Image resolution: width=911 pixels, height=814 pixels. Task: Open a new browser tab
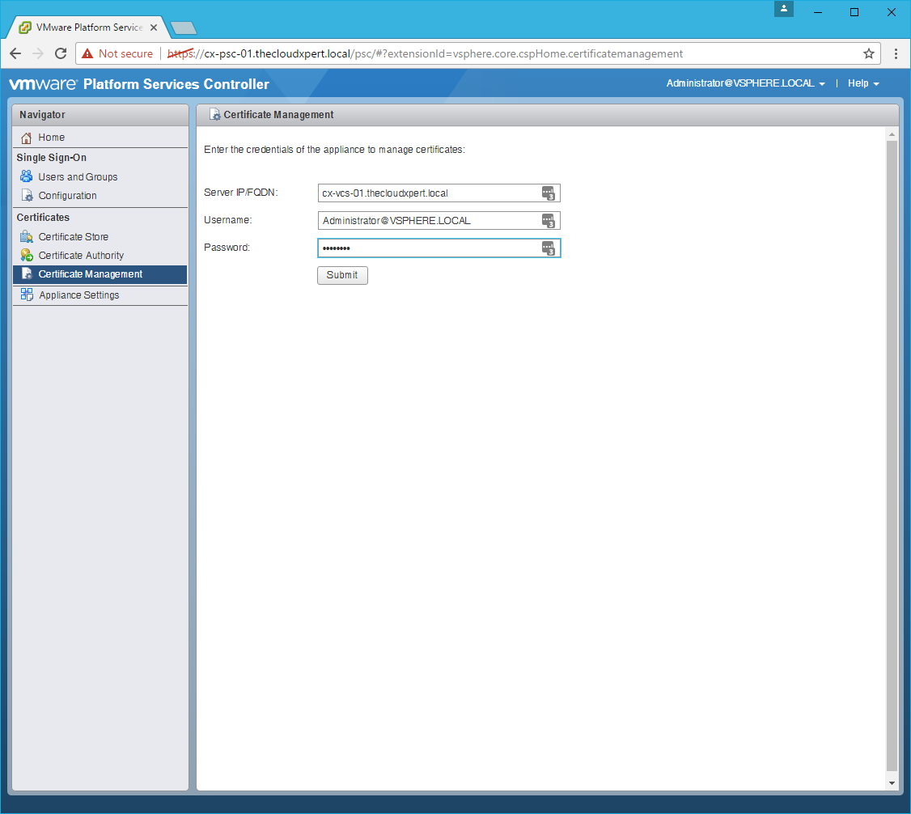[184, 28]
